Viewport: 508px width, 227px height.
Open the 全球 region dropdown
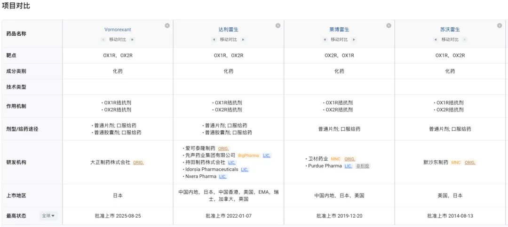click(x=48, y=216)
